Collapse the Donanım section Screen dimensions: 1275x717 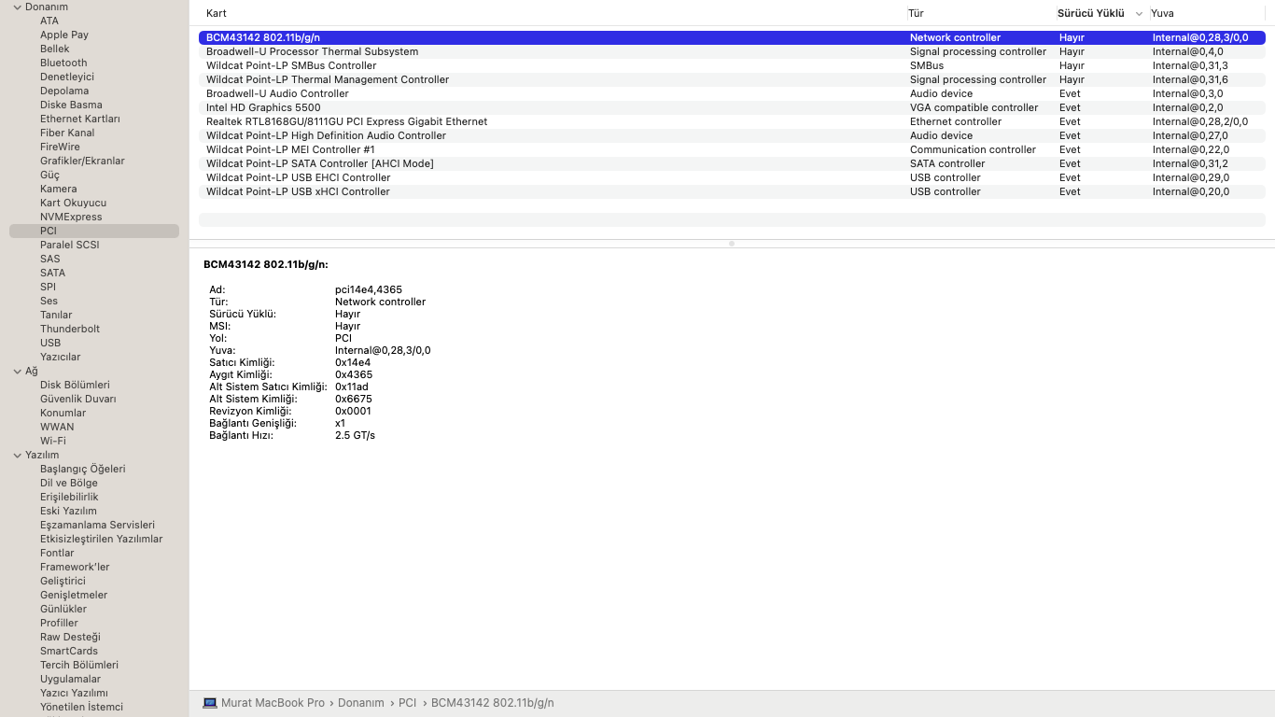coord(17,7)
